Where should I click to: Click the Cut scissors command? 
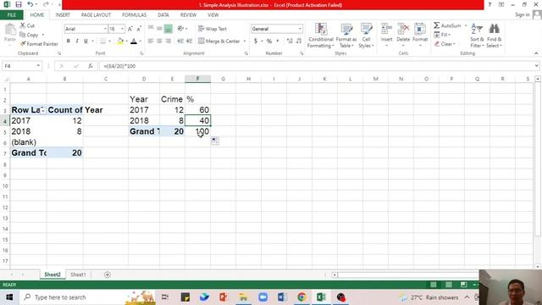coord(27,25)
